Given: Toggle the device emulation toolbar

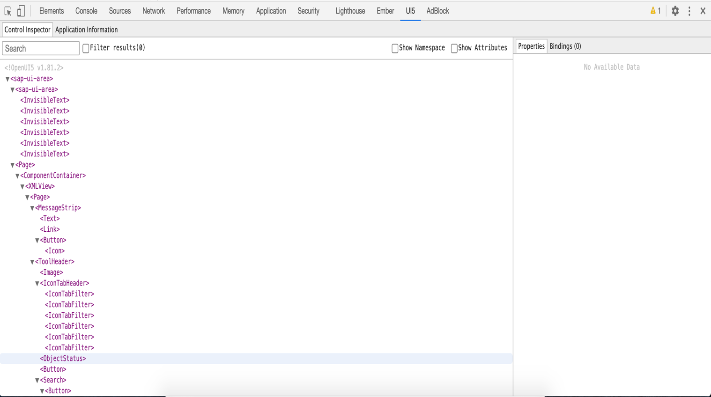Looking at the screenshot, I should click(x=20, y=10).
